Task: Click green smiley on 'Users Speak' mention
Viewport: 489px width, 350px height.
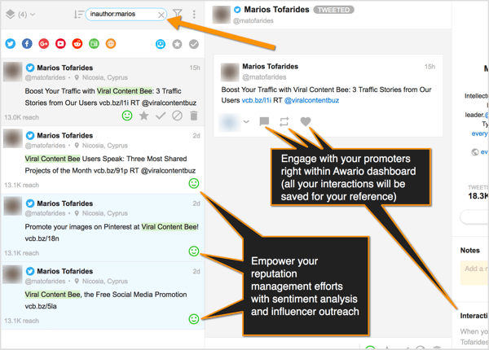Action: 194,183
